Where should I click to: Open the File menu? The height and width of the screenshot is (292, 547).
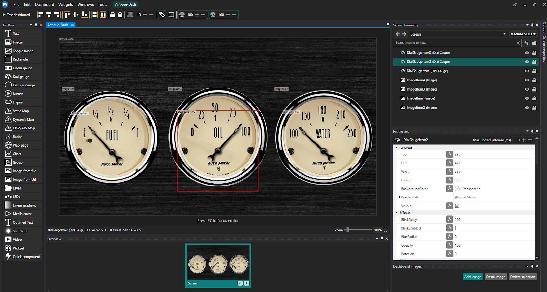(16, 4)
